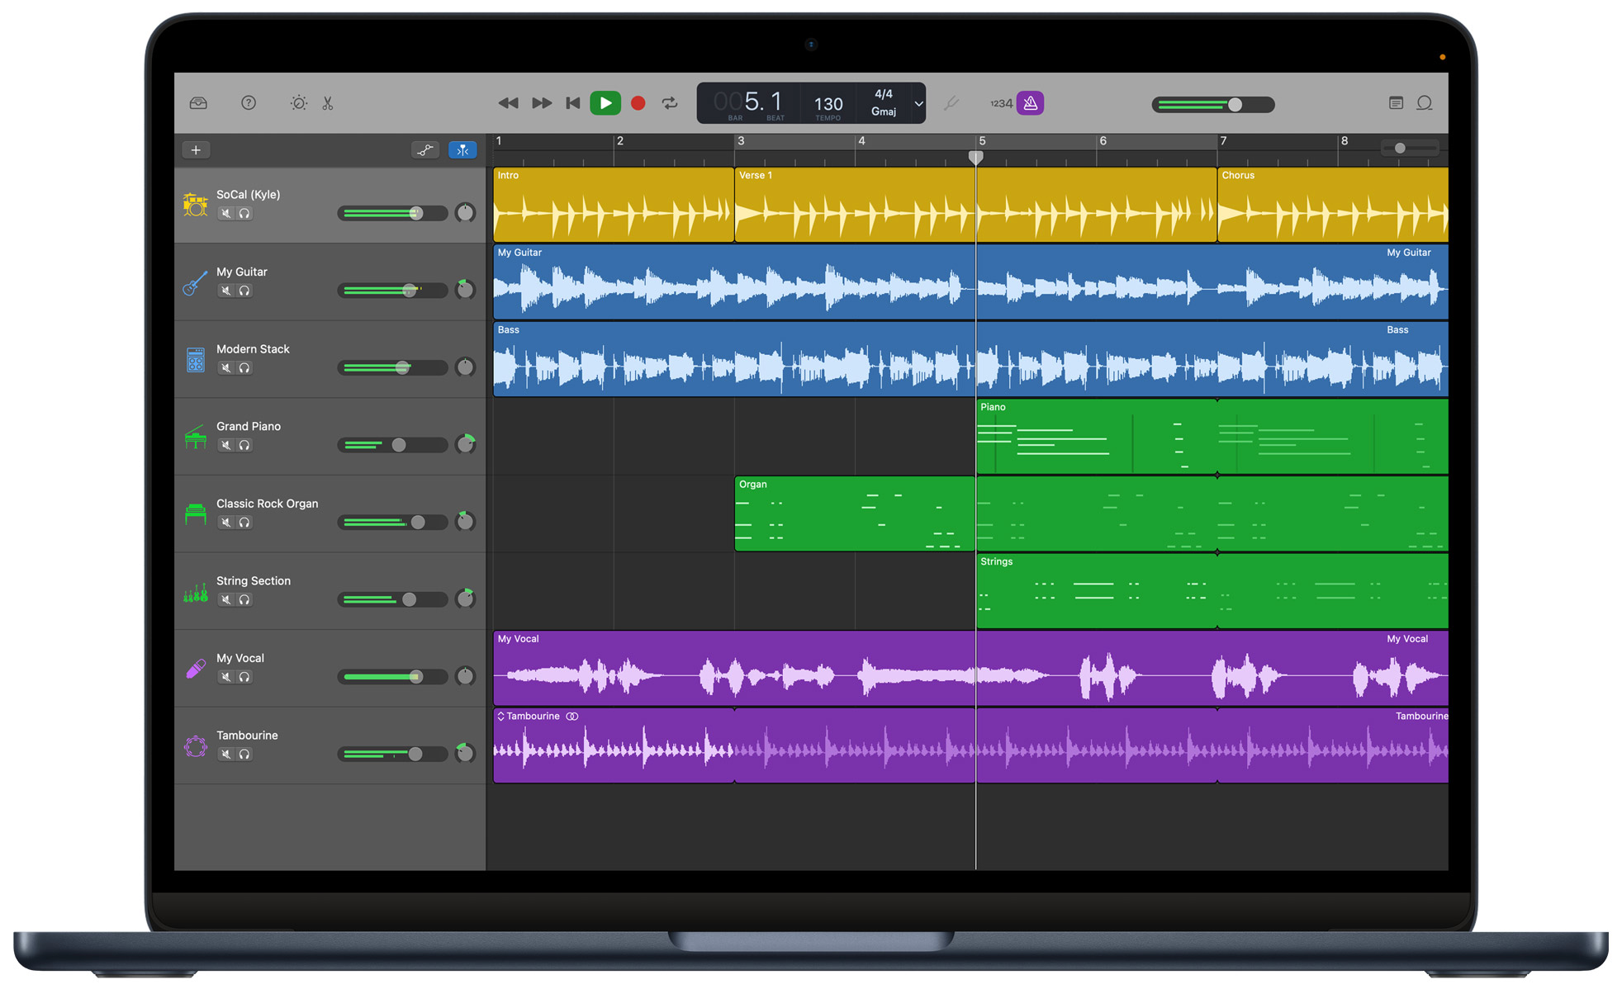
Task: Open Smart Controls dial icon
Action: click(x=299, y=103)
